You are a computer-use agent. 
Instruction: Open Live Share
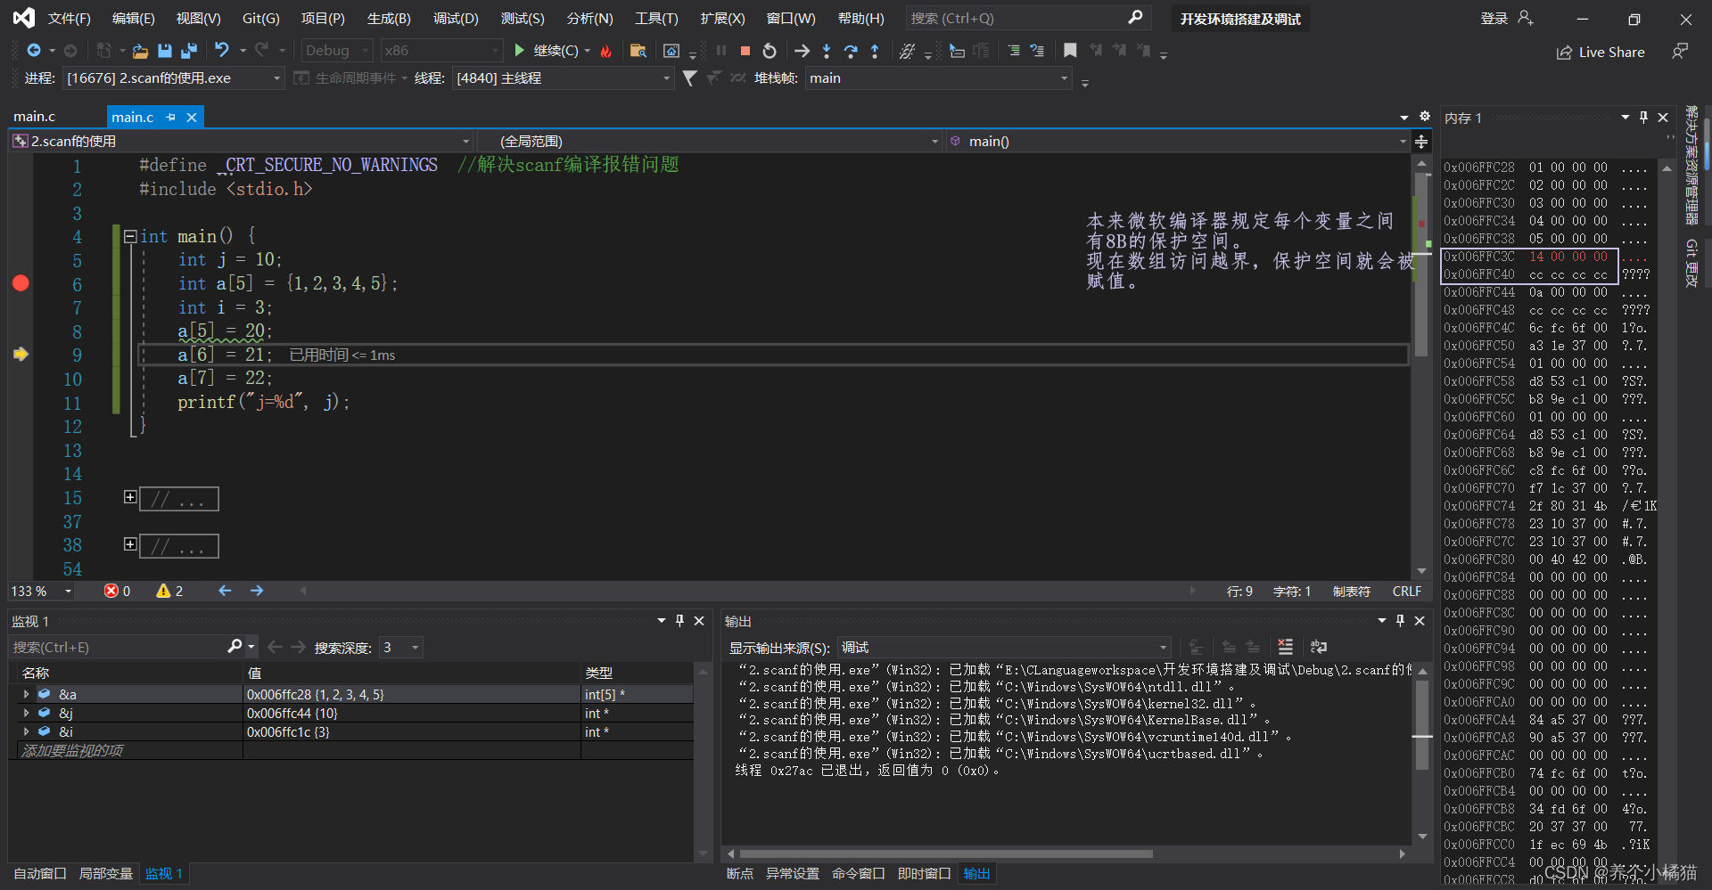[x=1601, y=52]
